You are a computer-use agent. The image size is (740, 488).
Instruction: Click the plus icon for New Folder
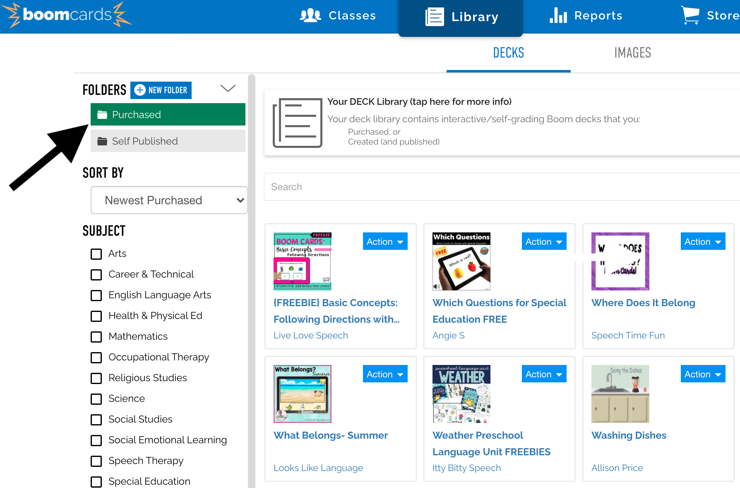point(140,90)
